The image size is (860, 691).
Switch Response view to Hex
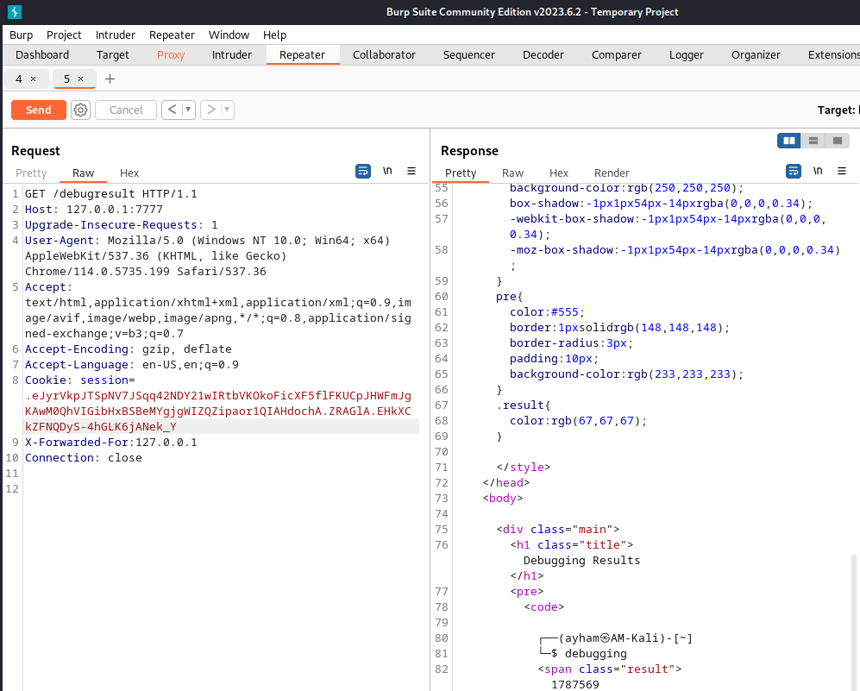point(559,173)
